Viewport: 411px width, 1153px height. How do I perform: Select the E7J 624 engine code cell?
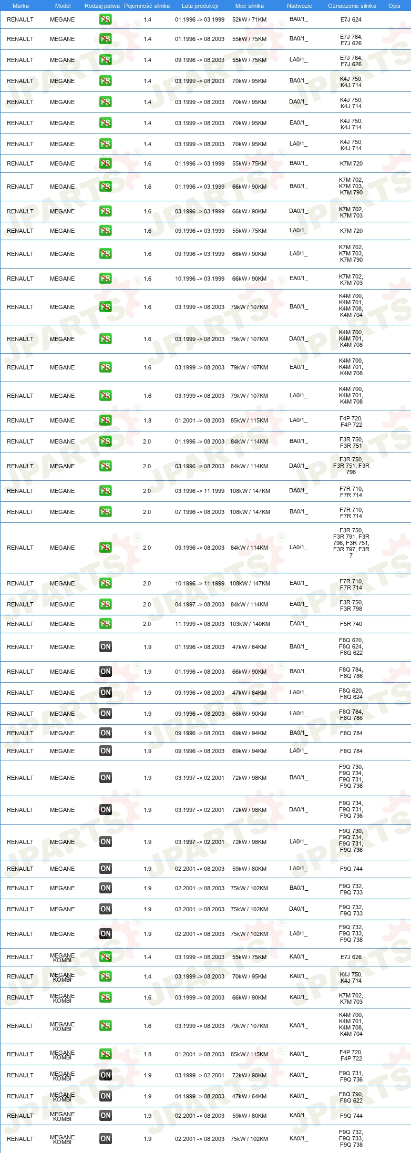coord(351,19)
